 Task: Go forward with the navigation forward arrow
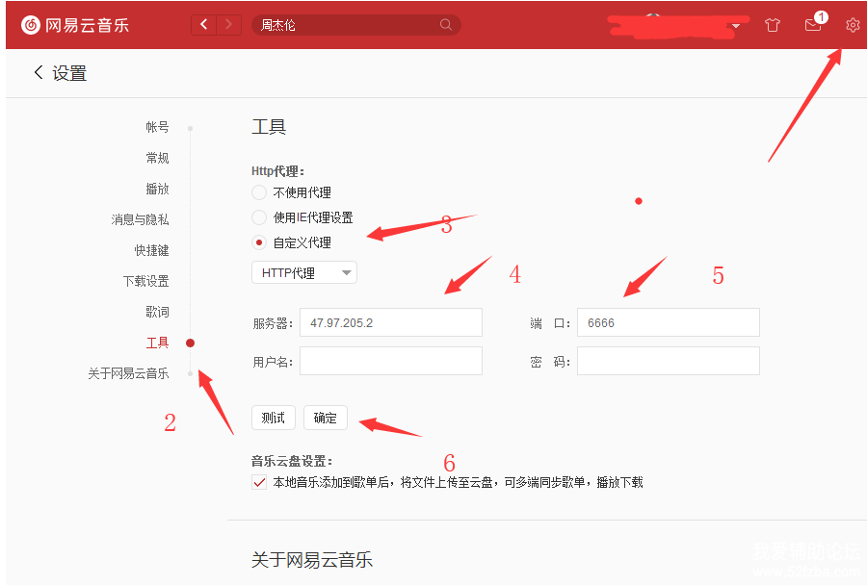coord(228,25)
